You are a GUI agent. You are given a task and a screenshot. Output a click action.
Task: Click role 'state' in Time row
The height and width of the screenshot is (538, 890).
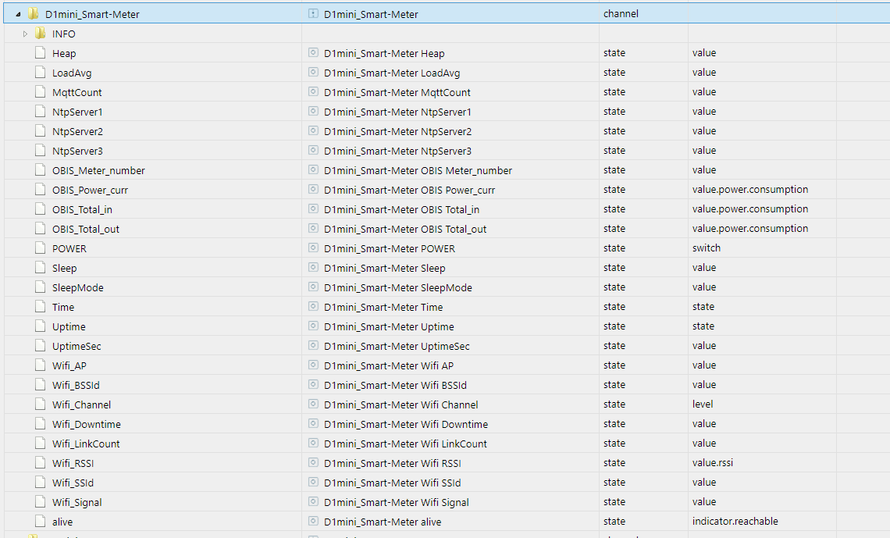pyautogui.click(x=703, y=306)
